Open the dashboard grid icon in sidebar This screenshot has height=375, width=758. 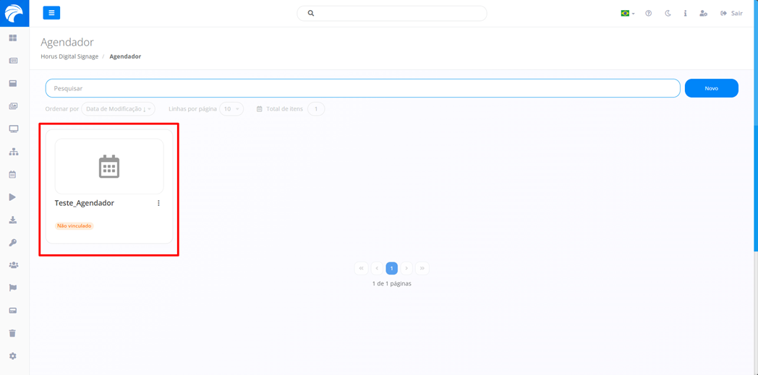pyautogui.click(x=13, y=38)
